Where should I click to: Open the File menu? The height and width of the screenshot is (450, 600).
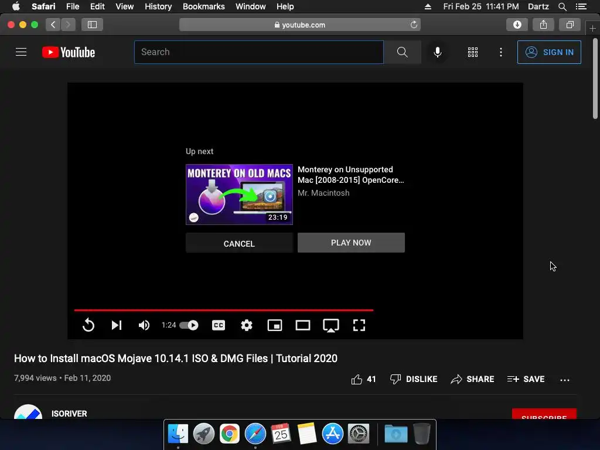click(x=72, y=6)
